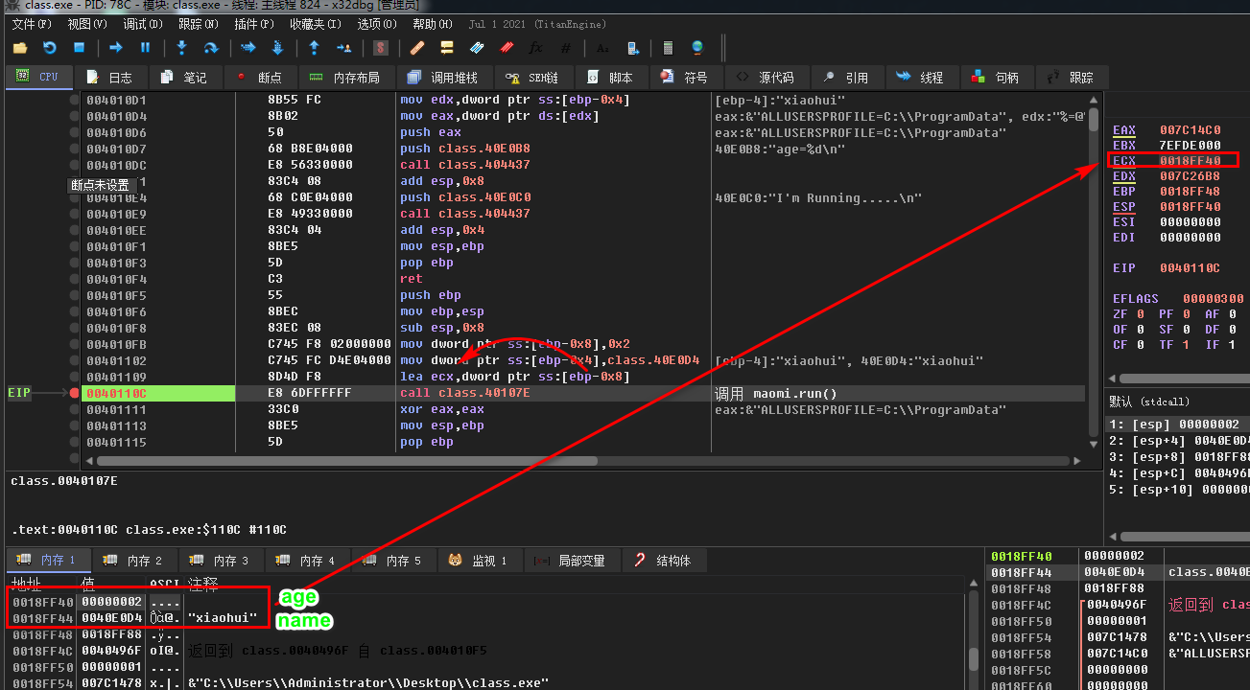Click the globe check-for-updates icon
Image resolution: width=1250 pixels, height=690 pixels.
tap(697, 47)
